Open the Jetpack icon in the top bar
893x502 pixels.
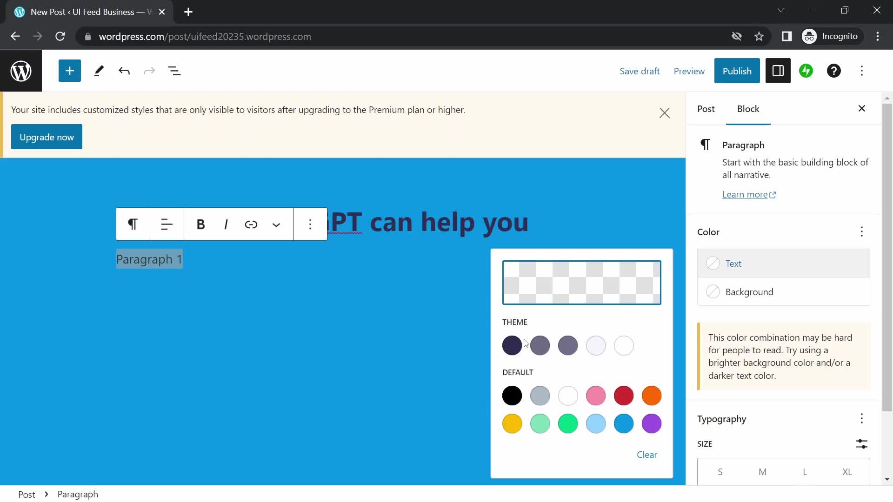pos(806,71)
